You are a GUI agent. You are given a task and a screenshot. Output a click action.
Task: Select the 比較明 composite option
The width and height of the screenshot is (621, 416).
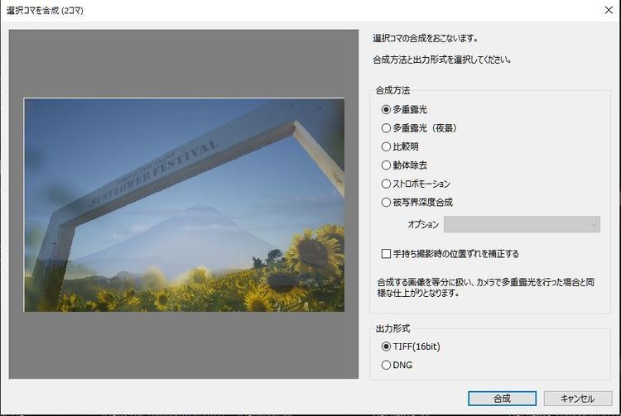(386, 146)
